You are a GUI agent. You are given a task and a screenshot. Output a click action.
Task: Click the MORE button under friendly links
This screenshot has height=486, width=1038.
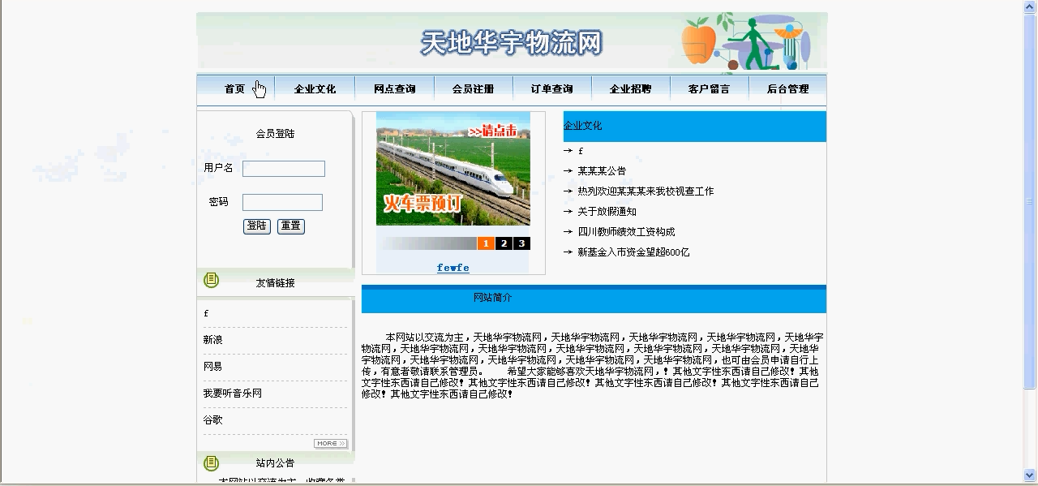[331, 444]
